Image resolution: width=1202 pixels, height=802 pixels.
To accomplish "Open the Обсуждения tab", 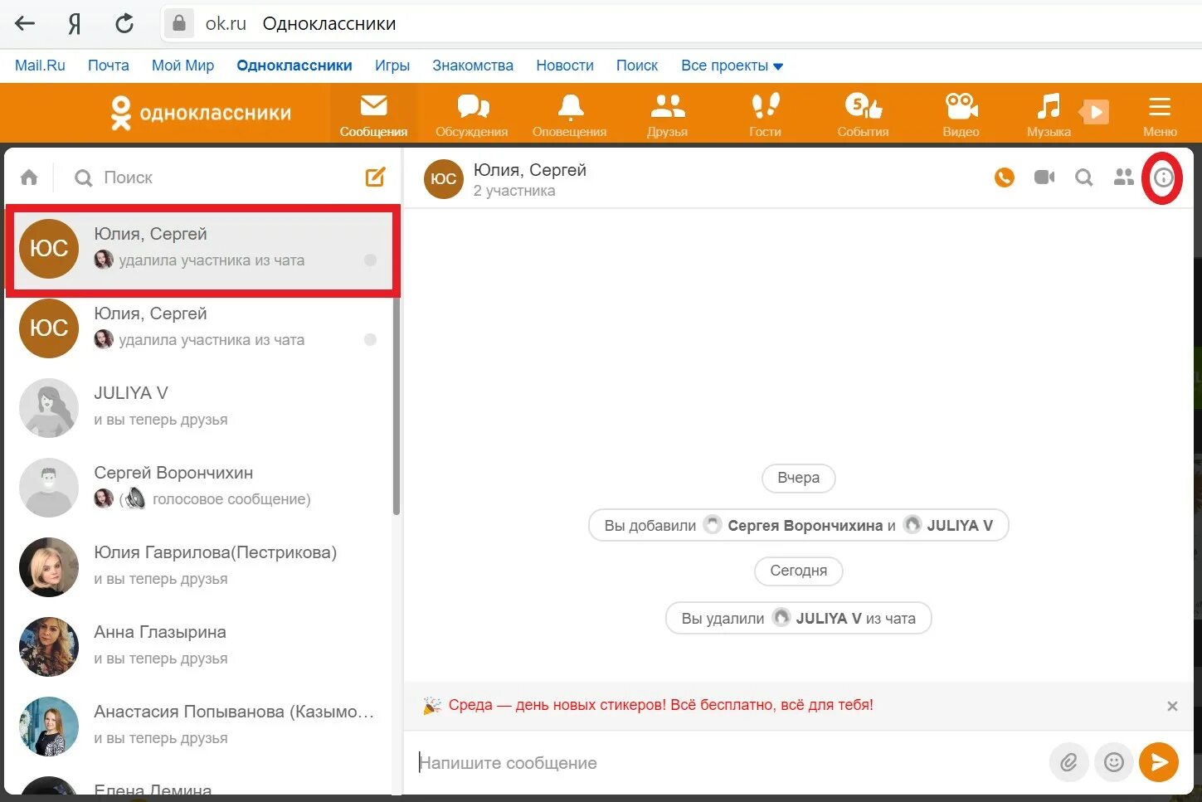I will point(472,114).
